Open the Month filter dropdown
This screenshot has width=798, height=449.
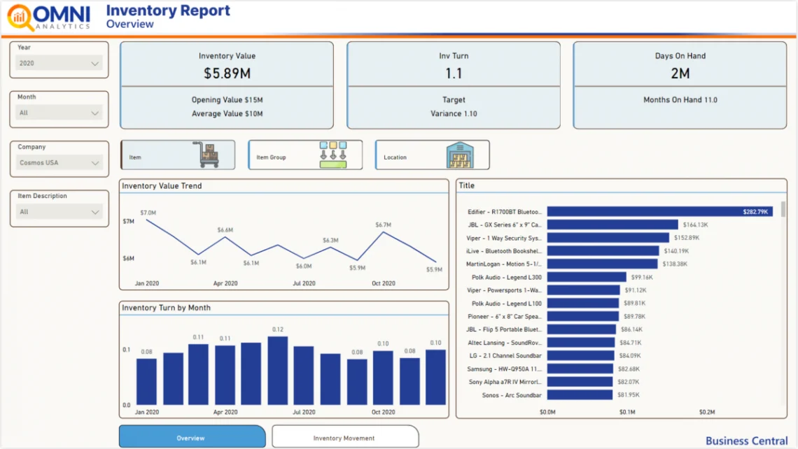(x=58, y=112)
